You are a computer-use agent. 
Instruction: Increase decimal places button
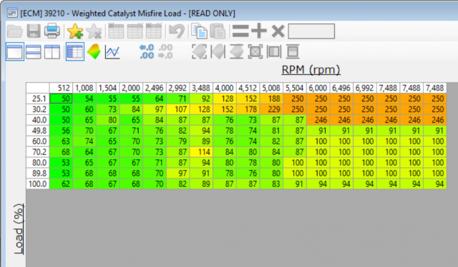147,51
